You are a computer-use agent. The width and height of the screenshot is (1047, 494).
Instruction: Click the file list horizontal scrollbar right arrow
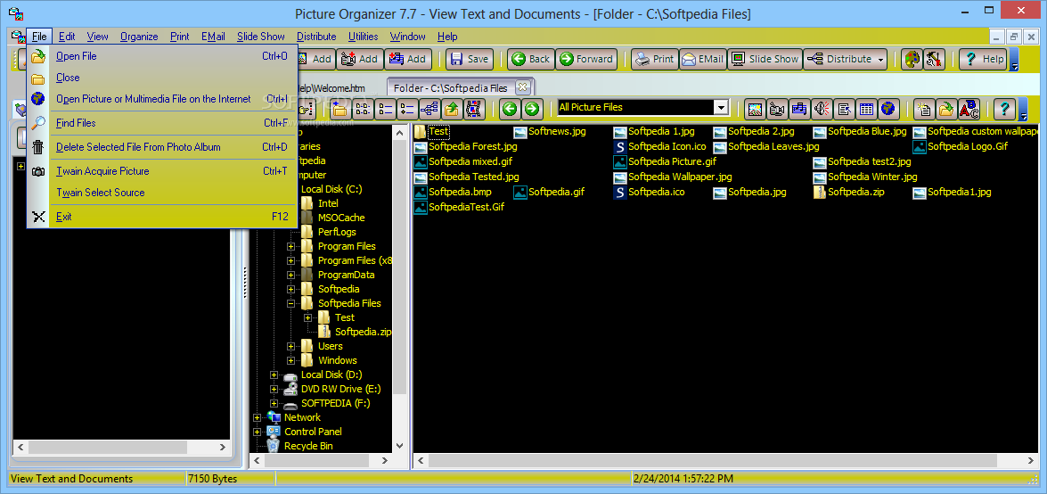(x=1030, y=461)
